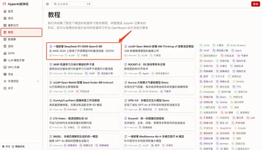Click 游戏场景设计 tag under ROCKET-2 card
The width and height of the screenshot is (262, 150).
pyautogui.click(x=160, y=73)
